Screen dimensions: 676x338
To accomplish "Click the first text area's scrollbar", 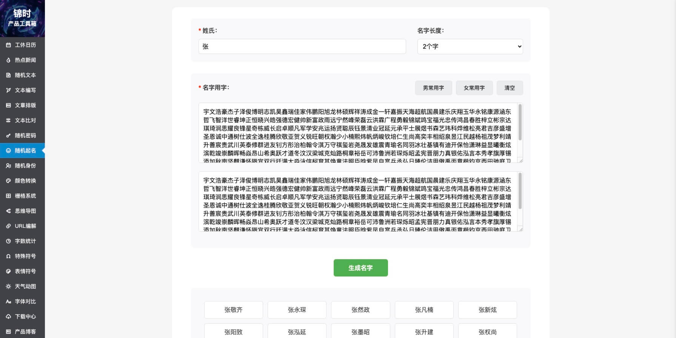I will (x=520, y=122).
